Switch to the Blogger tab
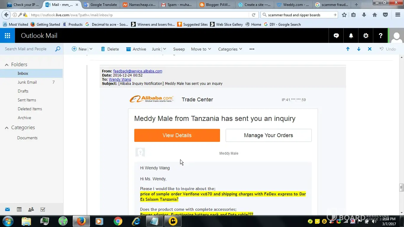 click(x=216, y=5)
